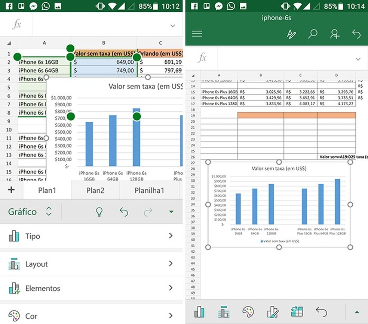Tap the Tell Me lightbulb icon

pyautogui.click(x=98, y=212)
